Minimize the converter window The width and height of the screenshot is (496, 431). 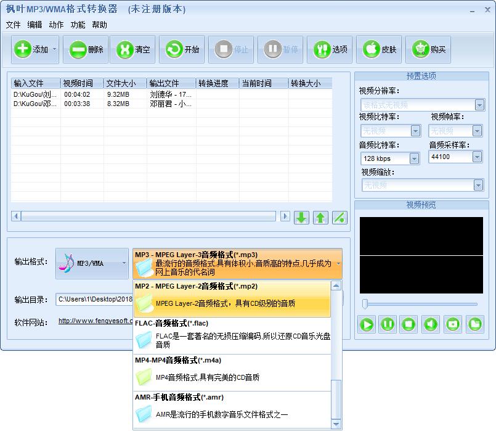point(472,10)
